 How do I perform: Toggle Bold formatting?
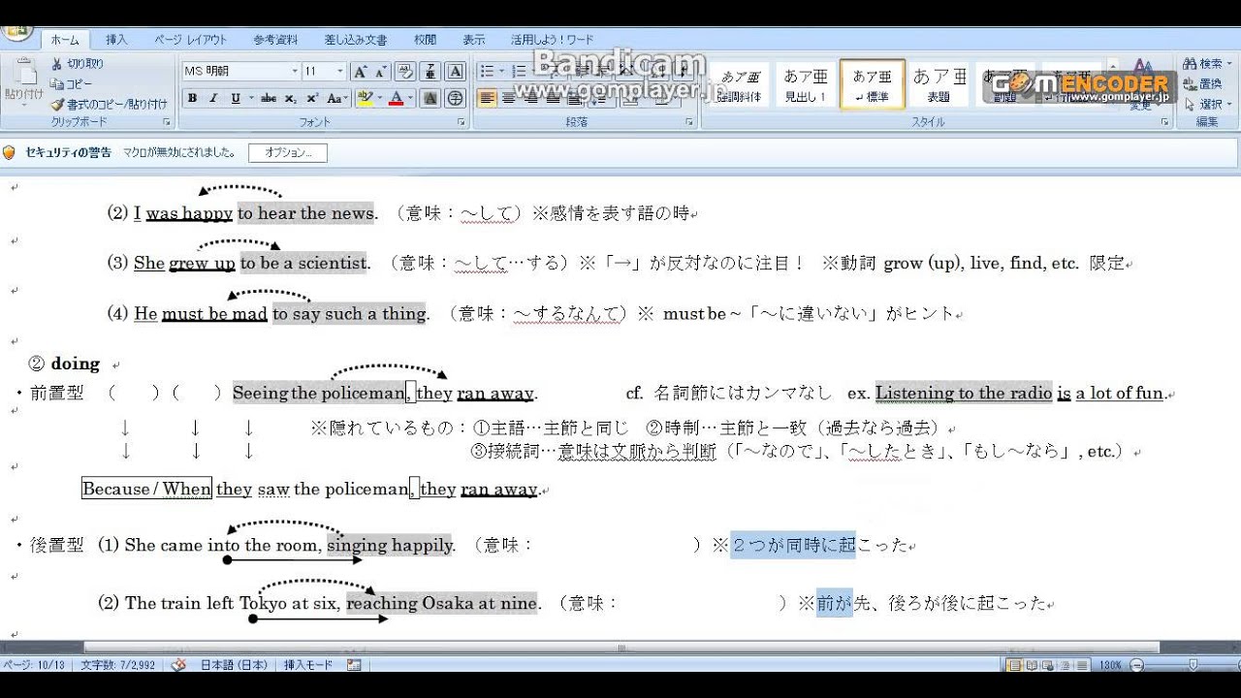tap(192, 99)
